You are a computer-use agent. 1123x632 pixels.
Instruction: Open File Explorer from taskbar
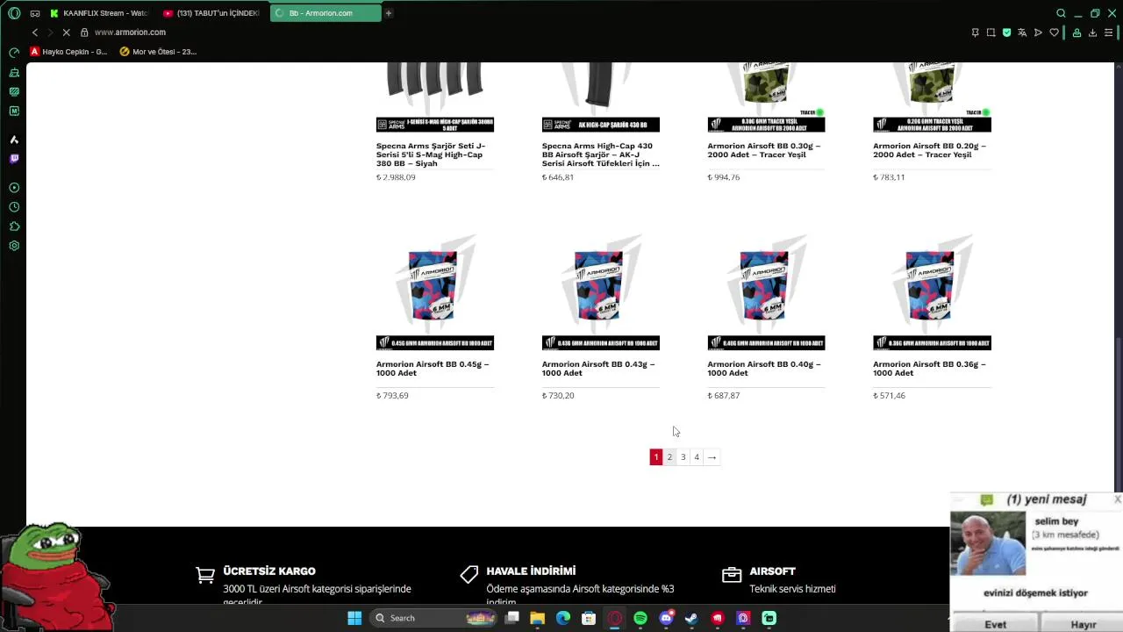(538, 618)
